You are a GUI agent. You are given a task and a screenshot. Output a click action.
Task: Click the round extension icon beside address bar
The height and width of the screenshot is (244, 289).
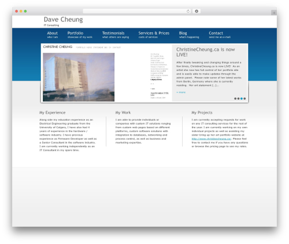pos(197,11)
